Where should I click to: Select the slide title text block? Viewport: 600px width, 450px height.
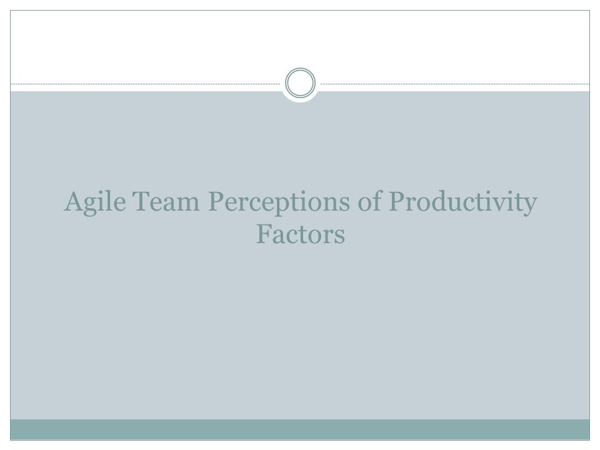(x=301, y=217)
